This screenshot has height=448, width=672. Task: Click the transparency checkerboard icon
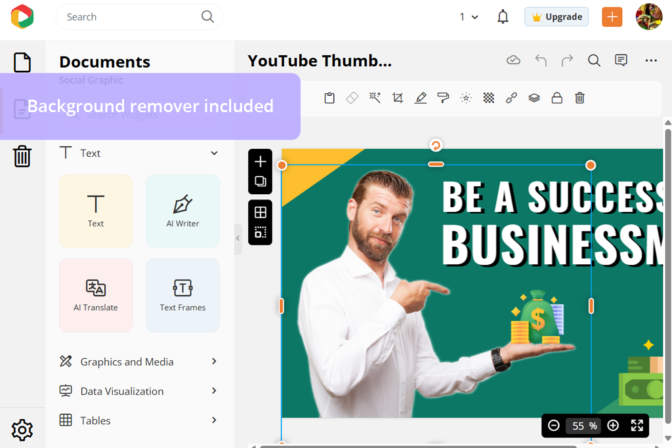(488, 98)
